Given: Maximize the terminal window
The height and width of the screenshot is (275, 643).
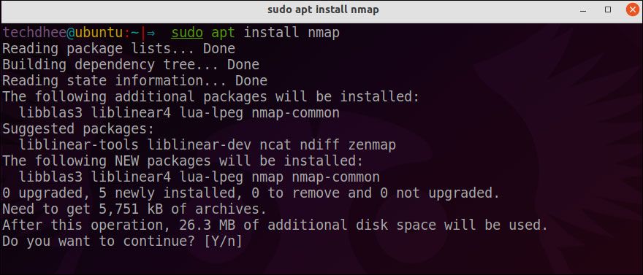Looking at the screenshot, I should coord(608,9).
